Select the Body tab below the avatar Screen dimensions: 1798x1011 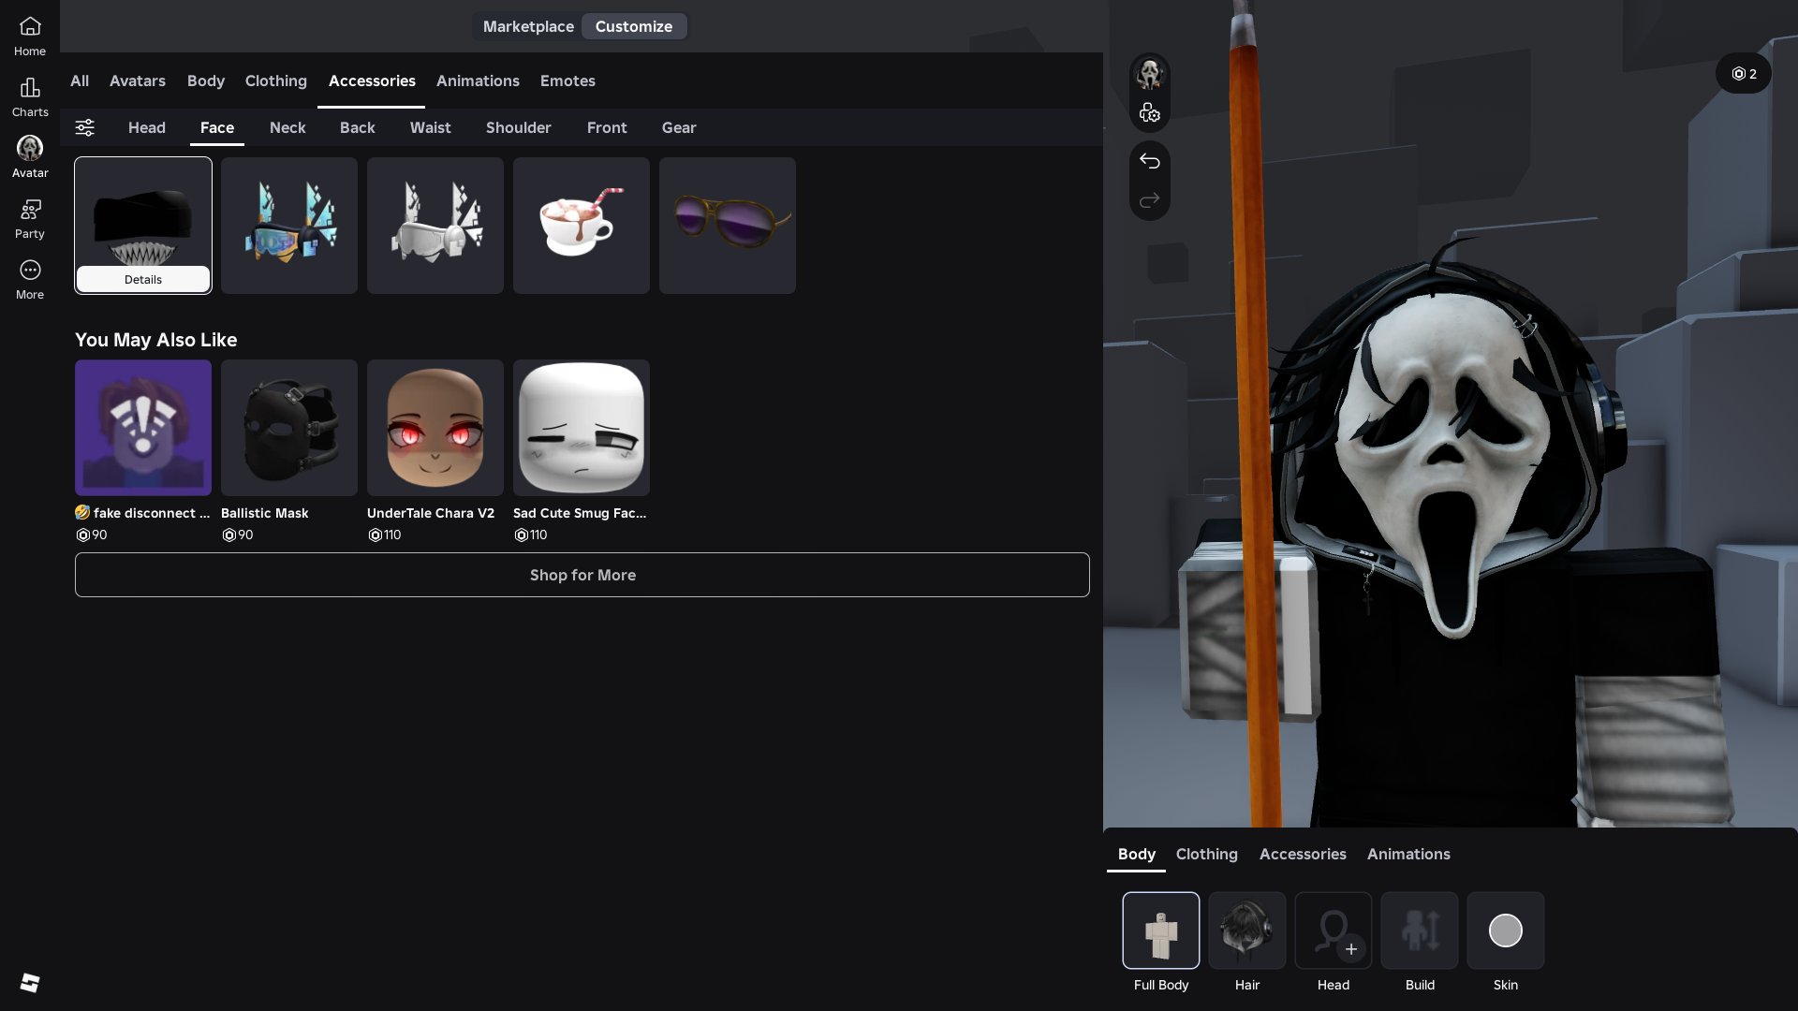click(x=1137, y=854)
